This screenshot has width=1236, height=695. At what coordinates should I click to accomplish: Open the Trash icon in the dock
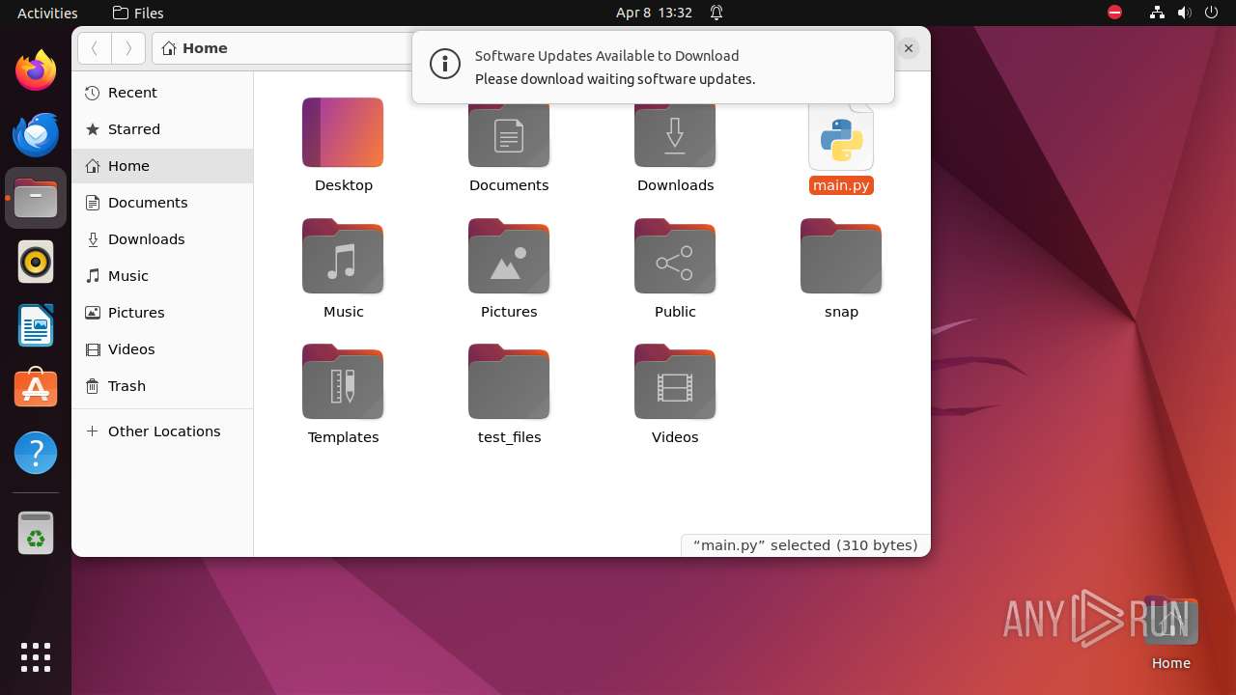point(36,533)
